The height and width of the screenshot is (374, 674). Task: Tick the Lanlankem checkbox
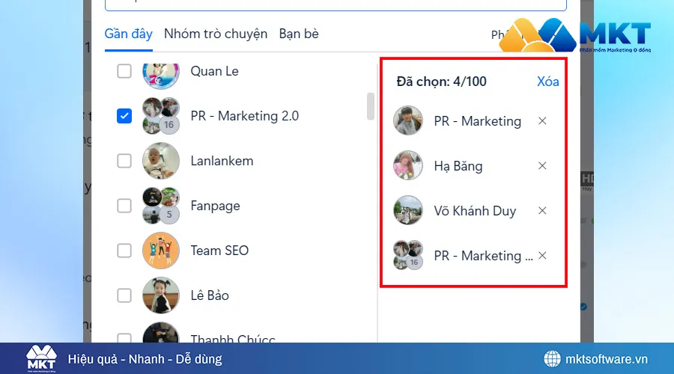(124, 161)
